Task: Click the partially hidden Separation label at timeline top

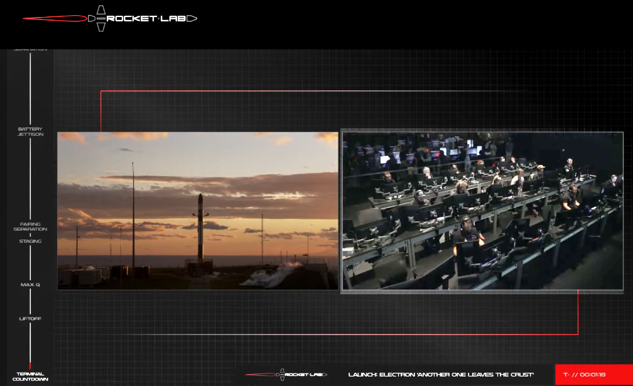Action: click(30, 50)
